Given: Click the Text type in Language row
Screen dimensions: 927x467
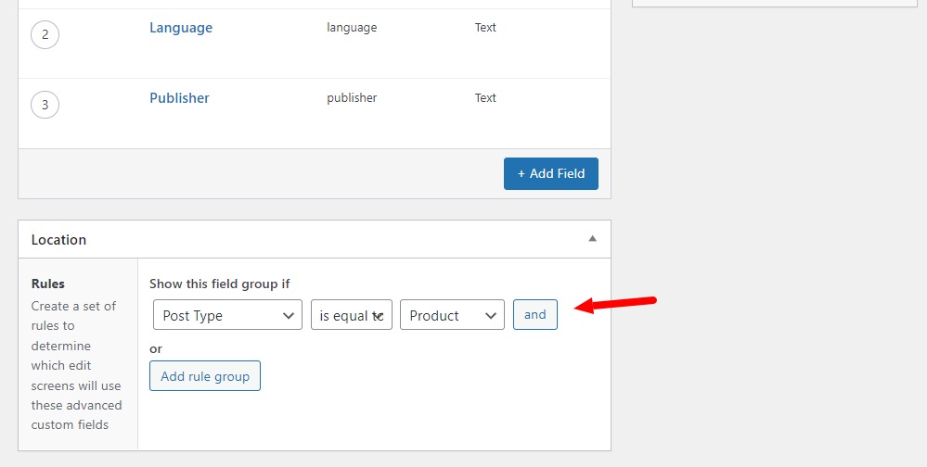Looking at the screenshot, I should coord(485,28).
